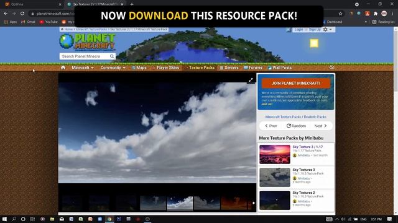Click the Planet Minecraft home icon in navbar

[63, 68]
